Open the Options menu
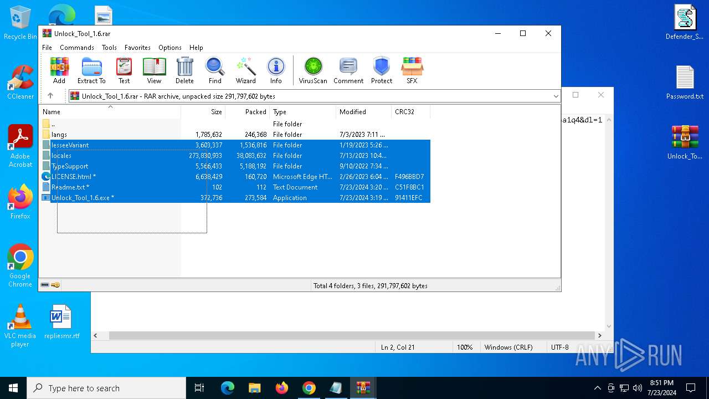709x399 pixels. click(169, 48)
